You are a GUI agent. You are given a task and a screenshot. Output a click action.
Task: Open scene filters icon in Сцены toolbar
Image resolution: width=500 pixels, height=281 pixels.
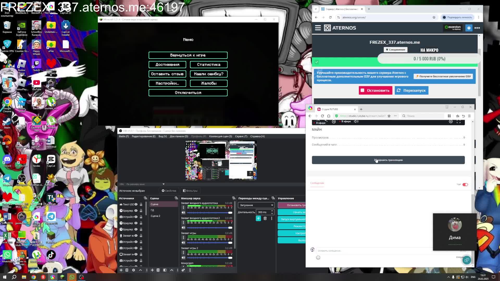[165, 270]
